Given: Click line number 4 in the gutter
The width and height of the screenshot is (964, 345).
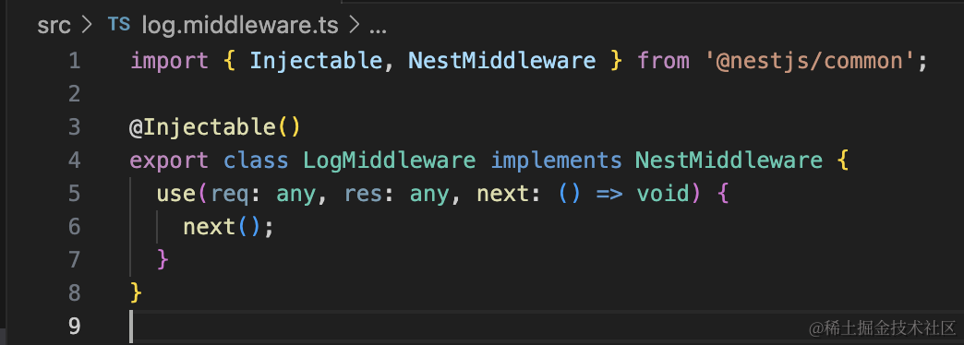Looking at the screenshot, I should tap(75, 161).
